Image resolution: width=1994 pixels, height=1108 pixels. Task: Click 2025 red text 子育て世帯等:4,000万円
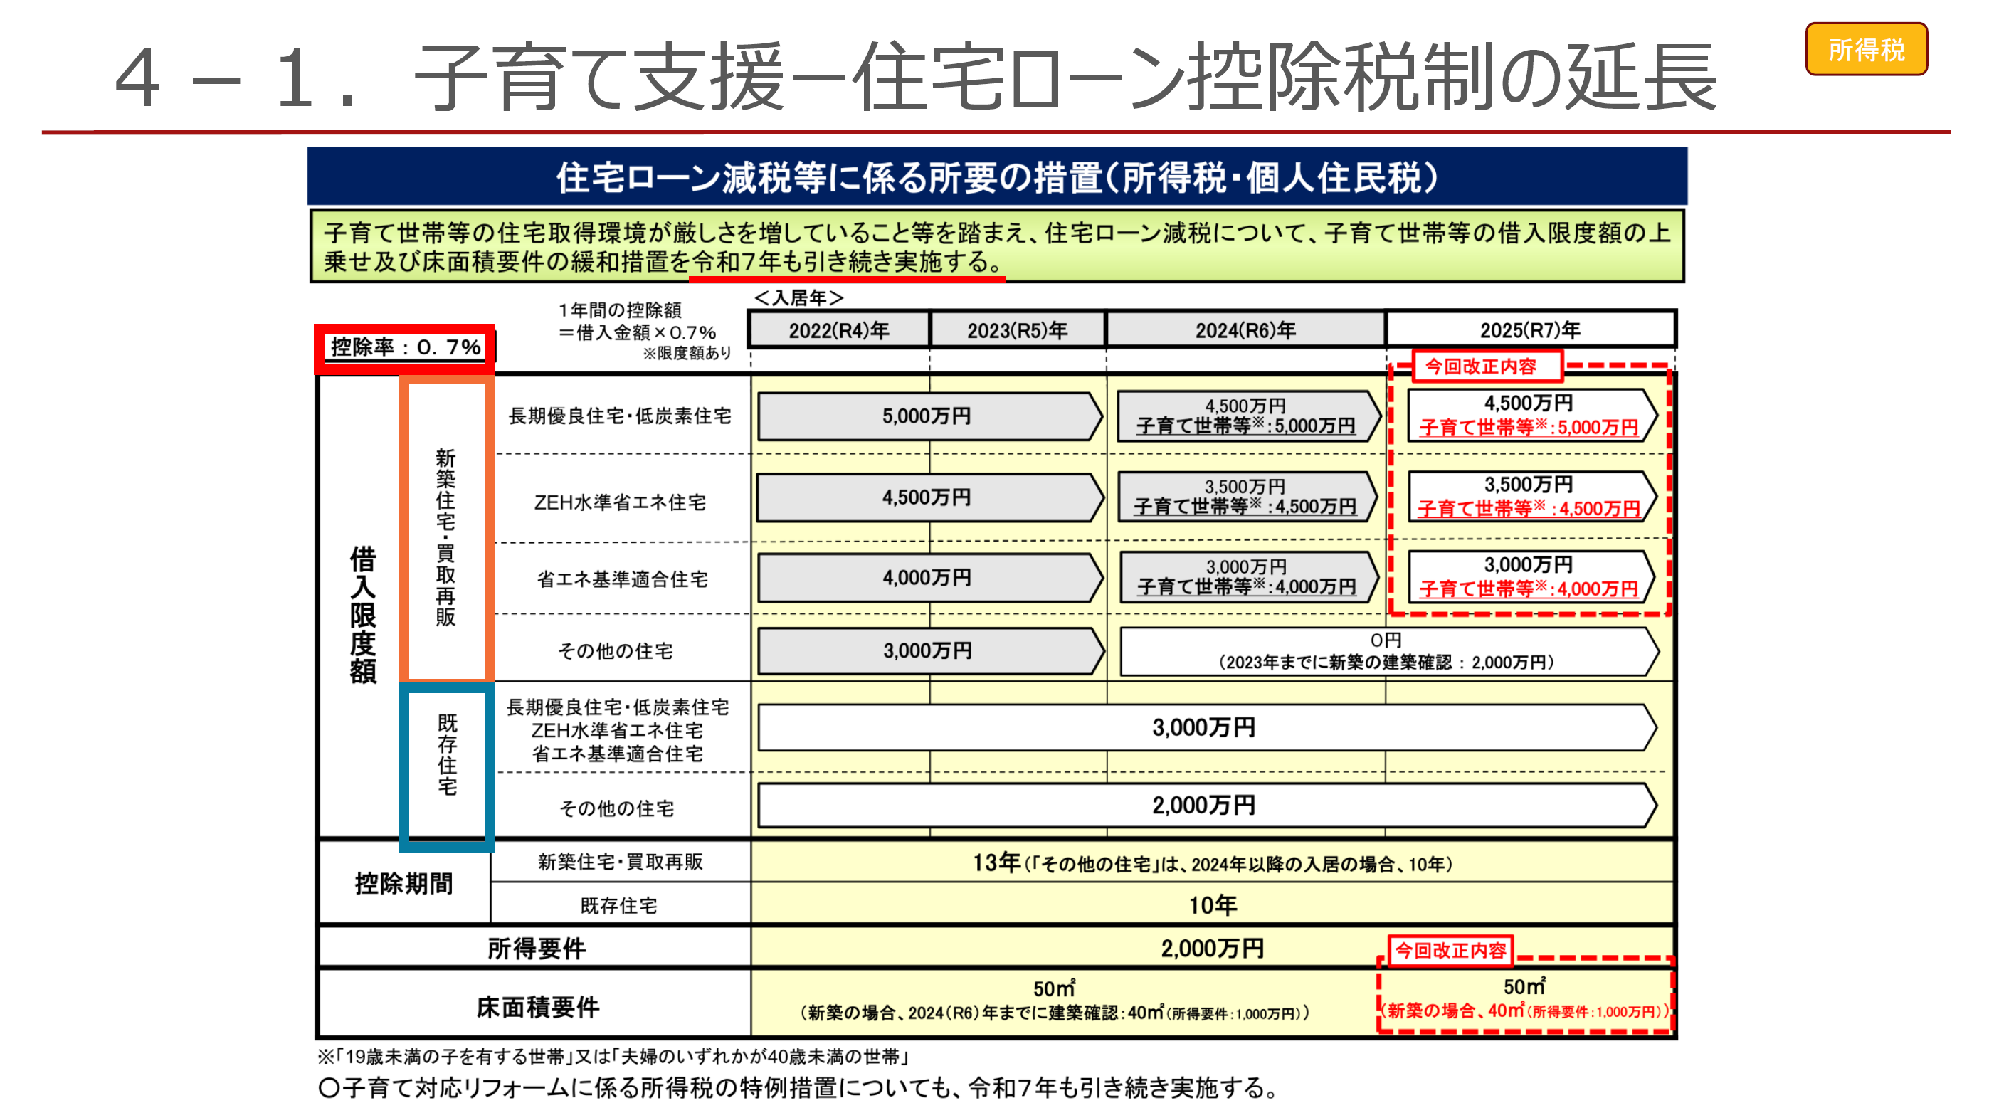point(1529,589)
